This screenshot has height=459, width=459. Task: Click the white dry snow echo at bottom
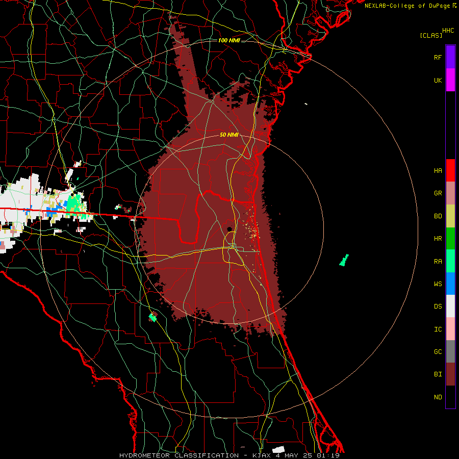(278, 449)
